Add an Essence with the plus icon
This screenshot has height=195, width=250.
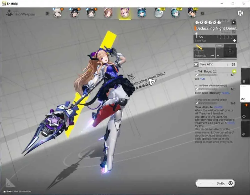pos(218,56)
